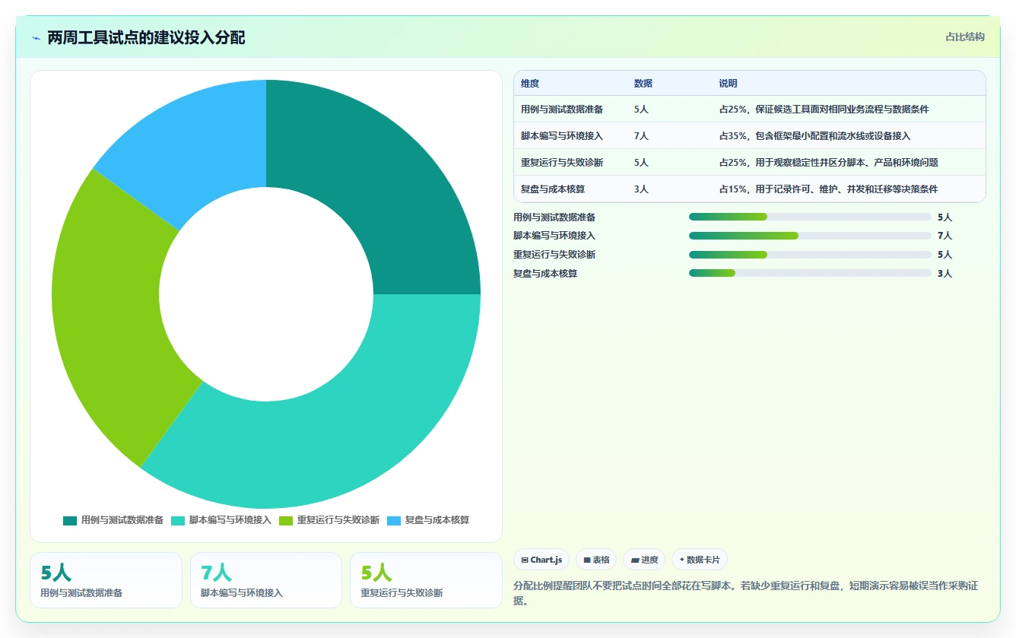This screenshot has width=1016, height=638.
Task: Click the 占15%，用于记录许可 description cell
Action: 828,189
